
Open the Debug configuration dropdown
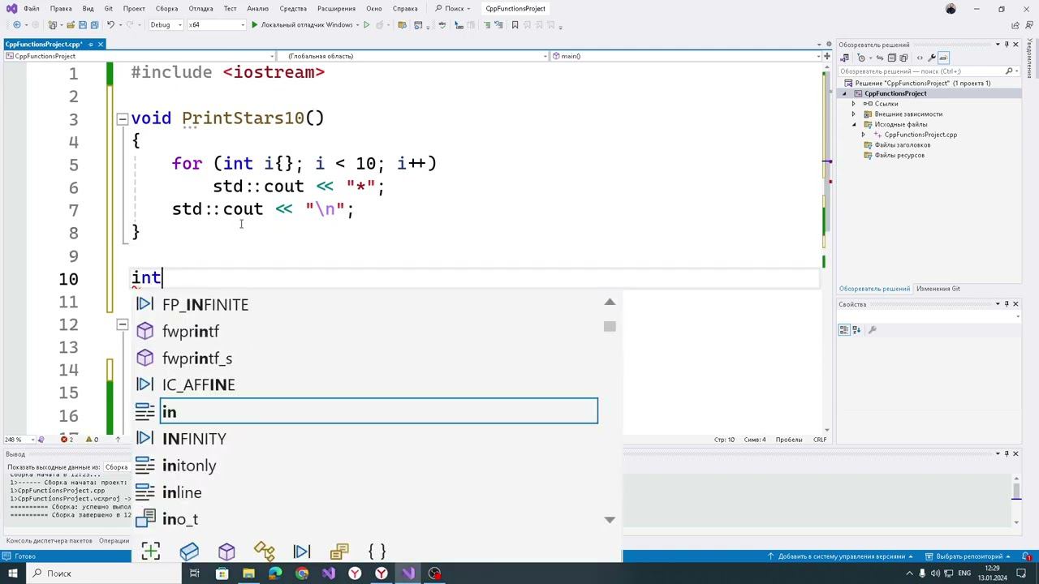point(165,25)
